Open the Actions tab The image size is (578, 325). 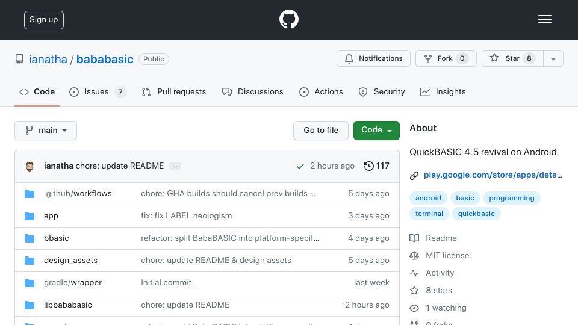pos(321,91)
